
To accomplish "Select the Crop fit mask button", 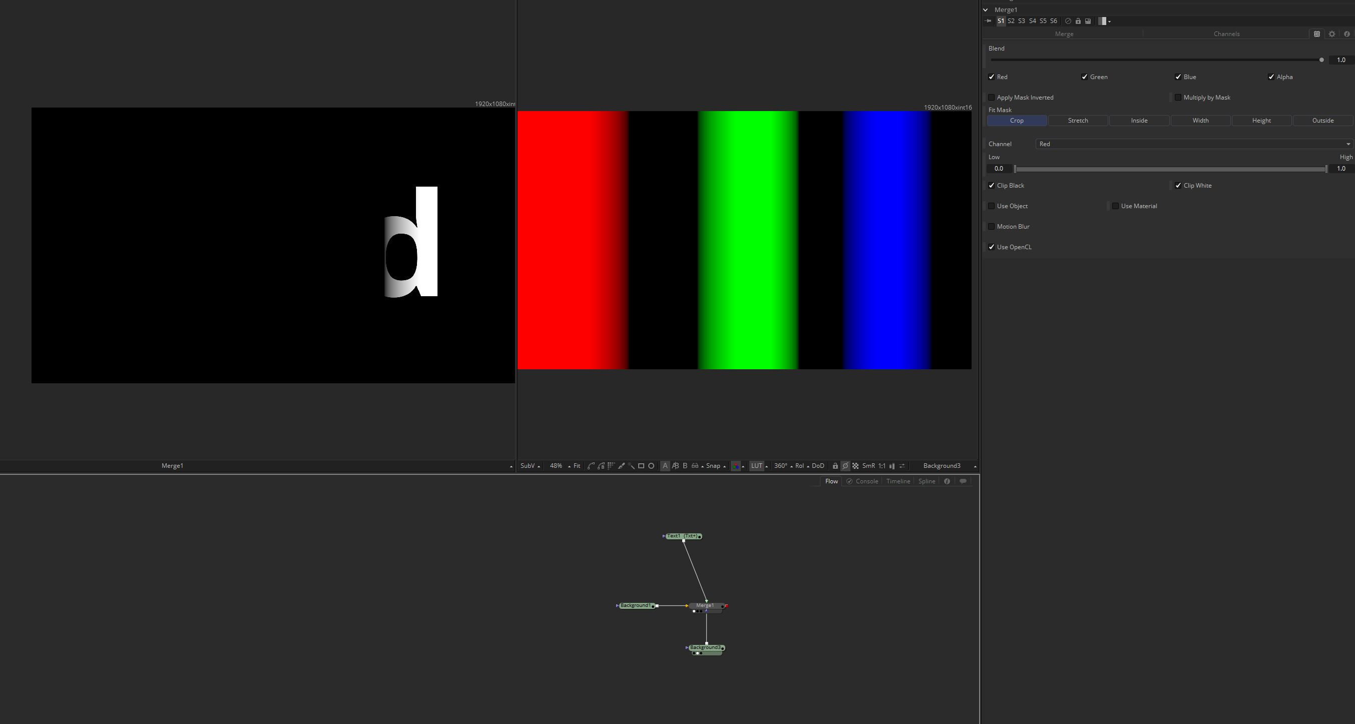I will pos(1017,121).
